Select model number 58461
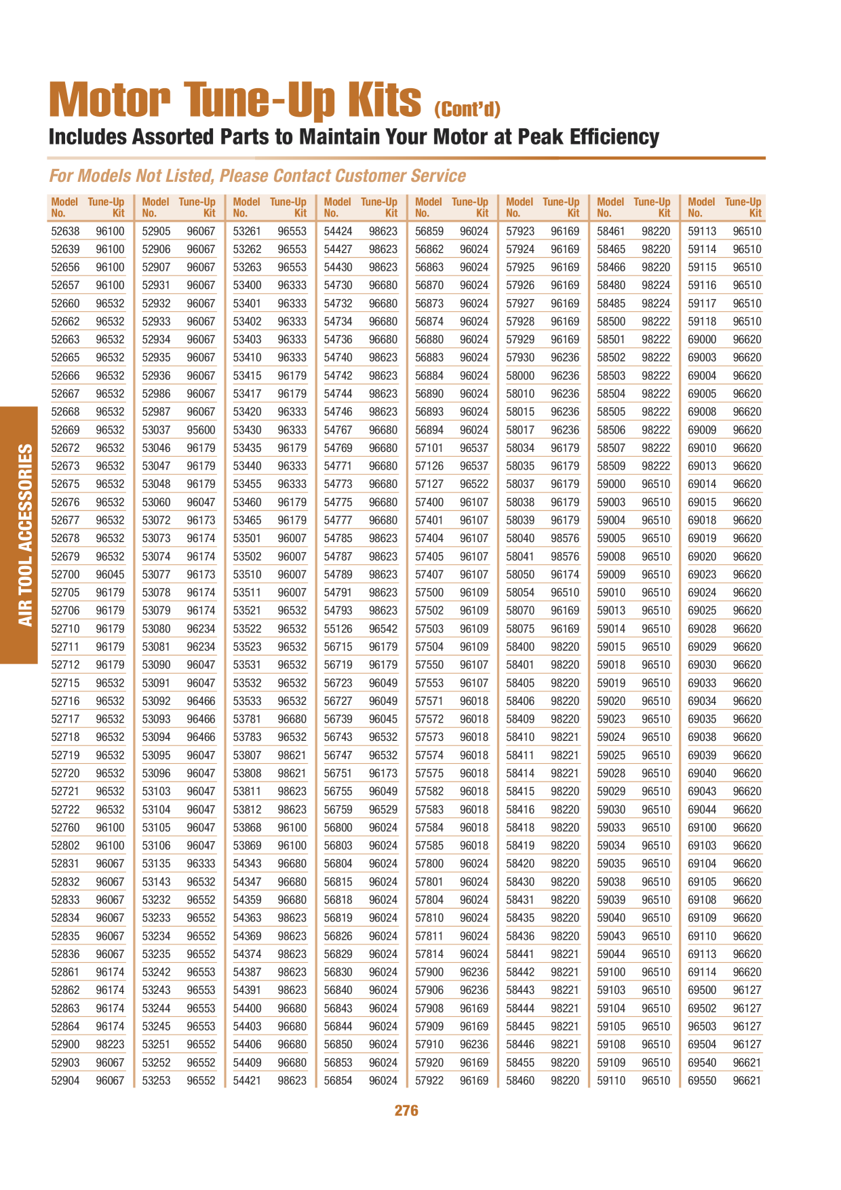The width and height of the screenshot is (841, 1190). (611, 231)
